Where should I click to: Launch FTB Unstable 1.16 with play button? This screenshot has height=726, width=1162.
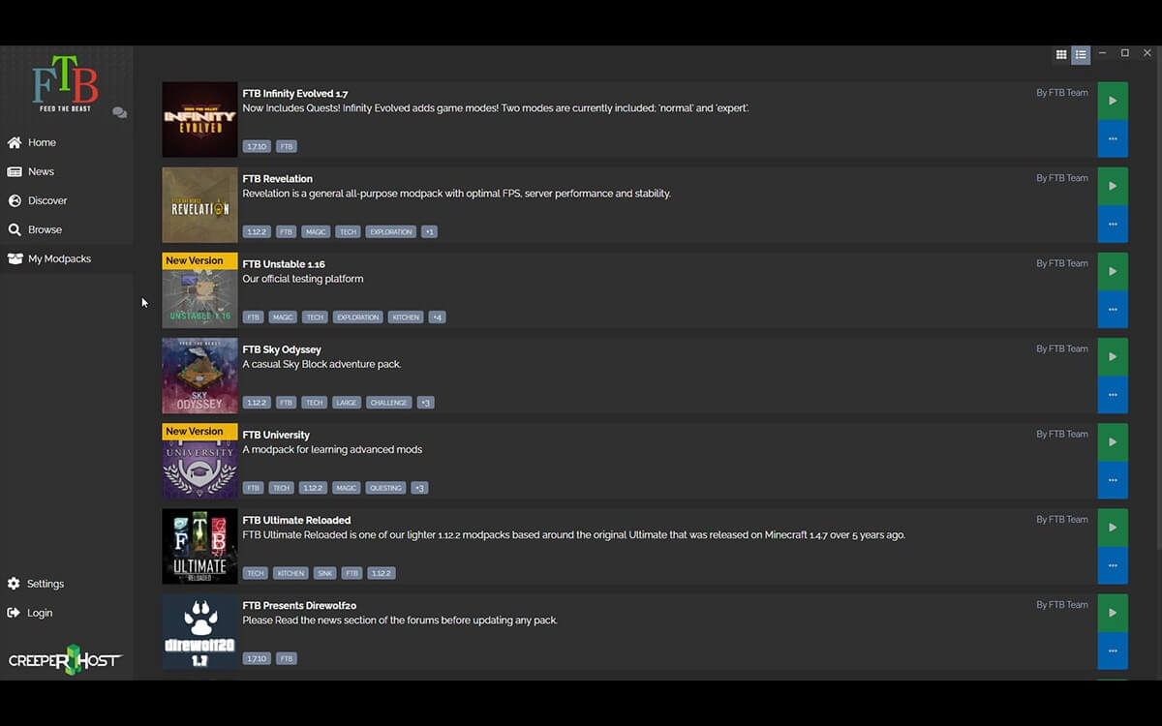tap(1113, 271)
